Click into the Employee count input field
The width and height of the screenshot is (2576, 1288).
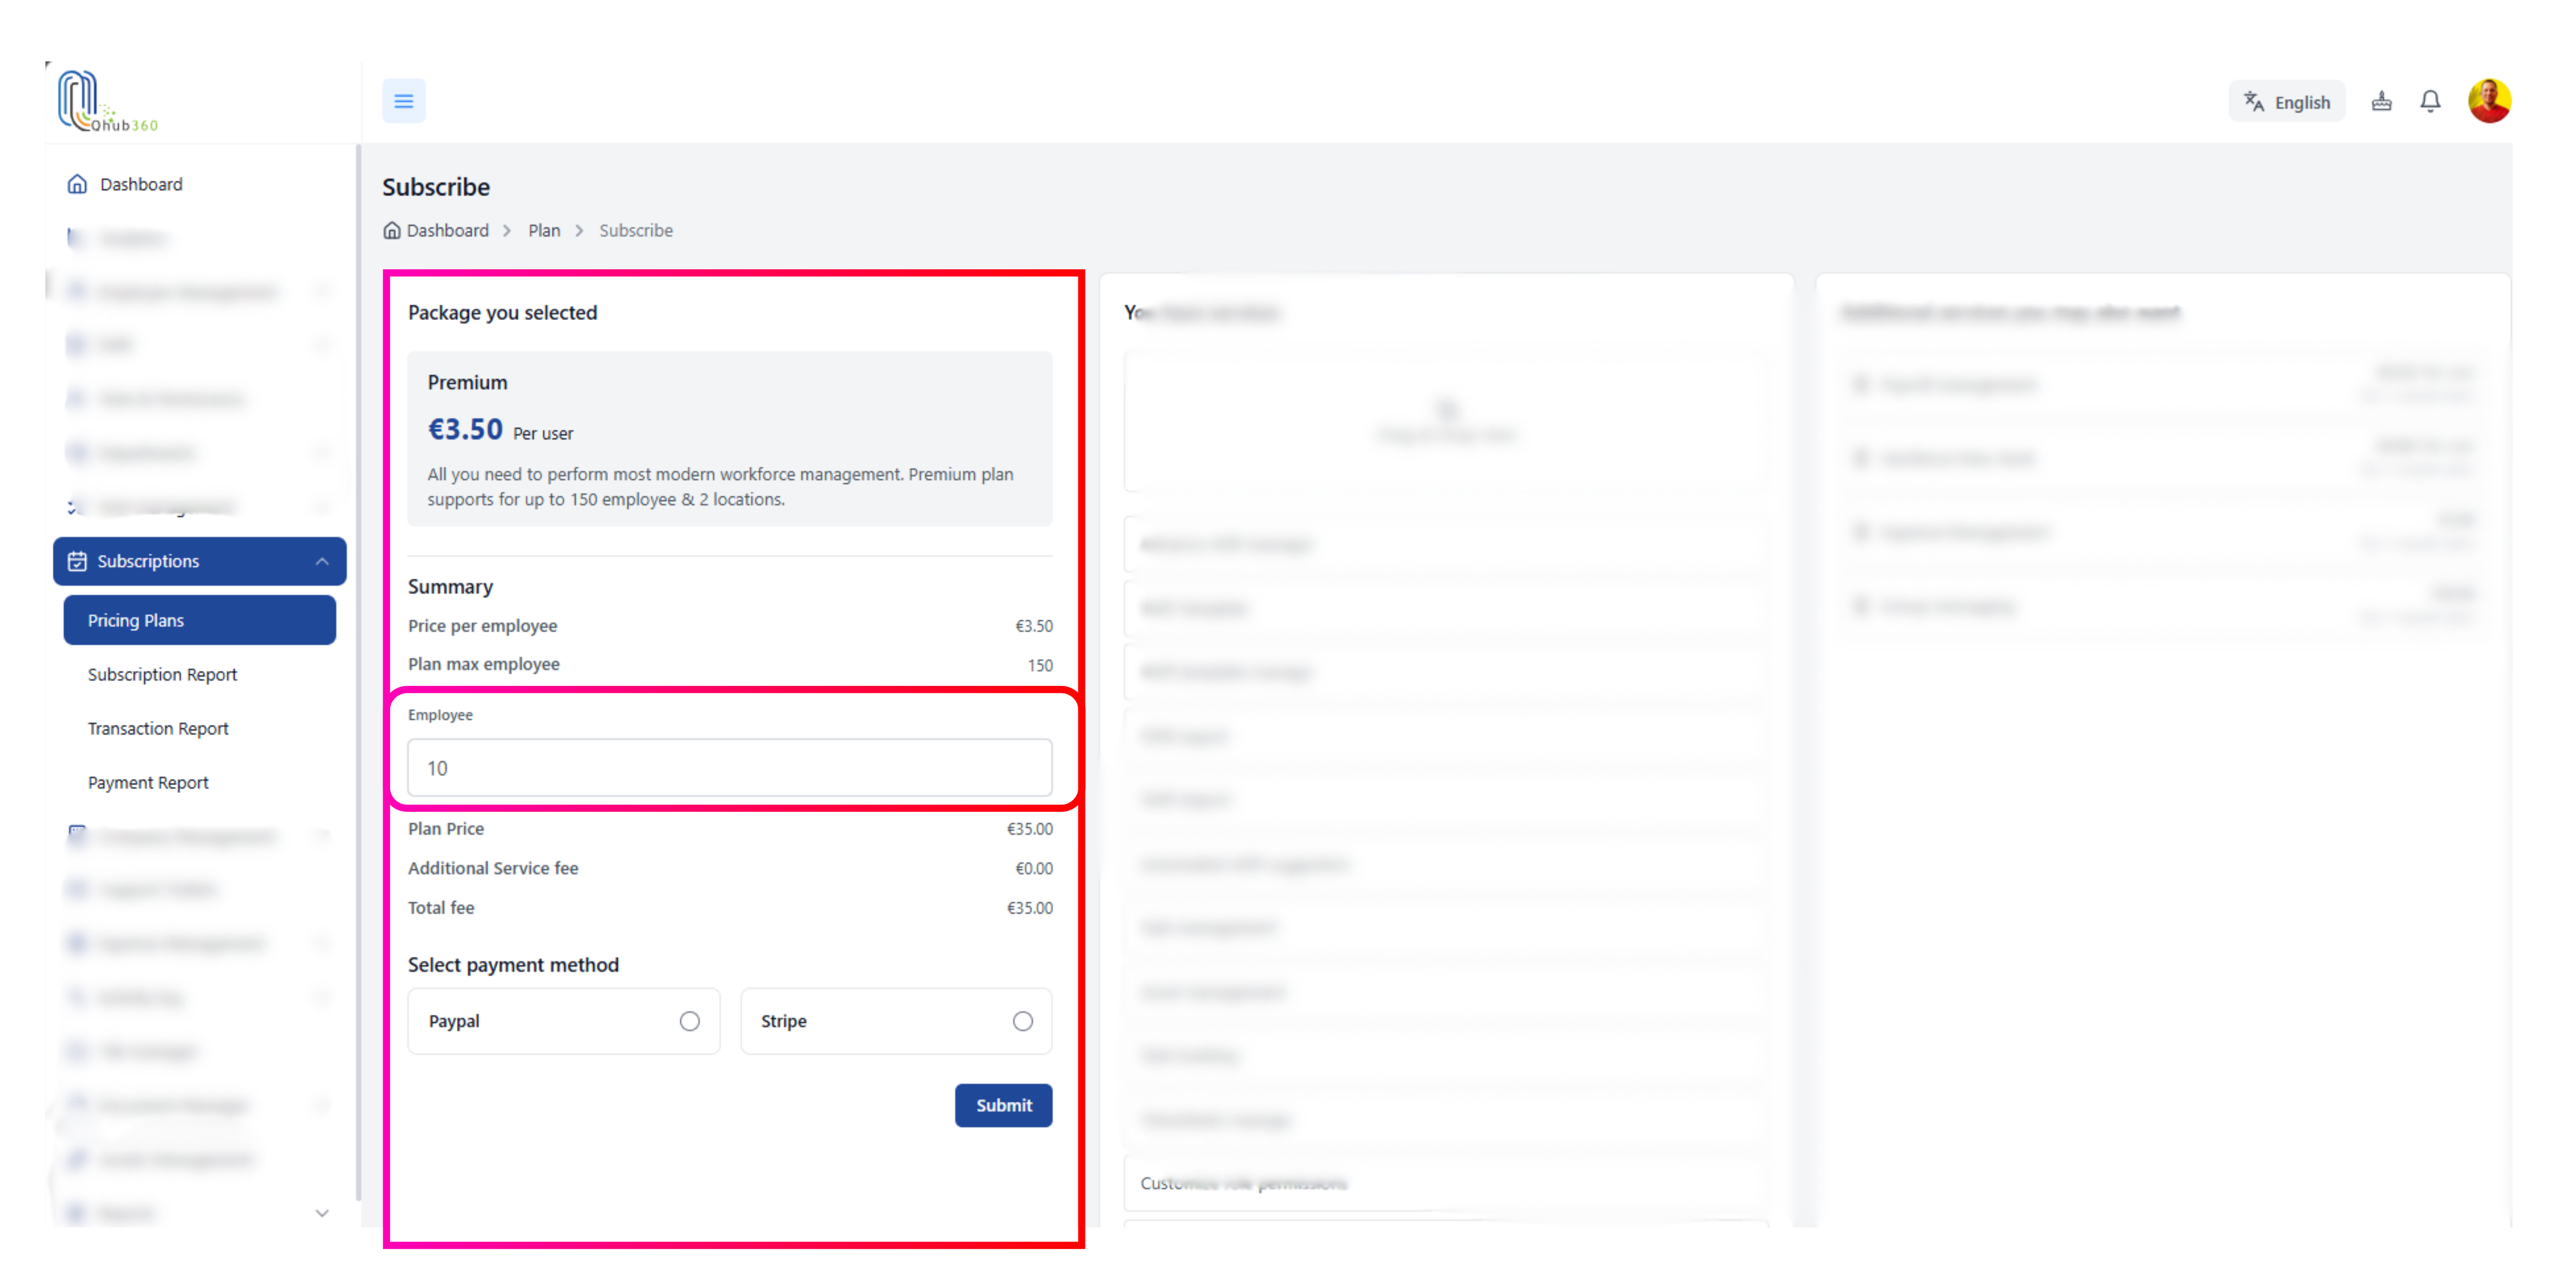pos(729,768)
